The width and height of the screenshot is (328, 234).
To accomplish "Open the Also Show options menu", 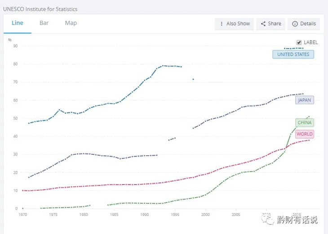I will [235, 24].
